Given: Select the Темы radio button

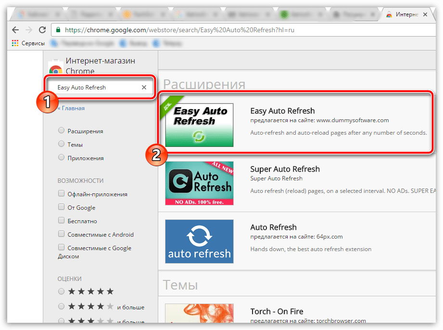Looking at the screenshot, I should 61,144.
